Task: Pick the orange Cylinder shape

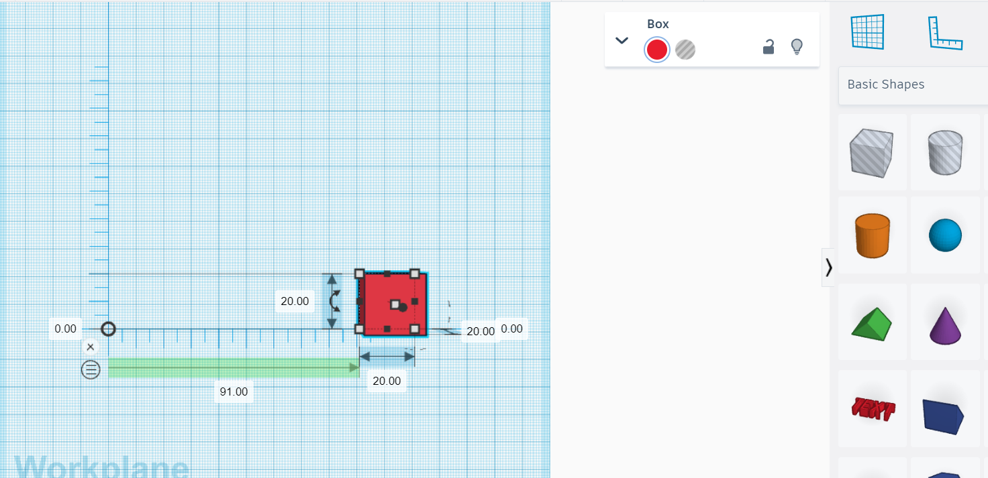Action: [872, 236]
